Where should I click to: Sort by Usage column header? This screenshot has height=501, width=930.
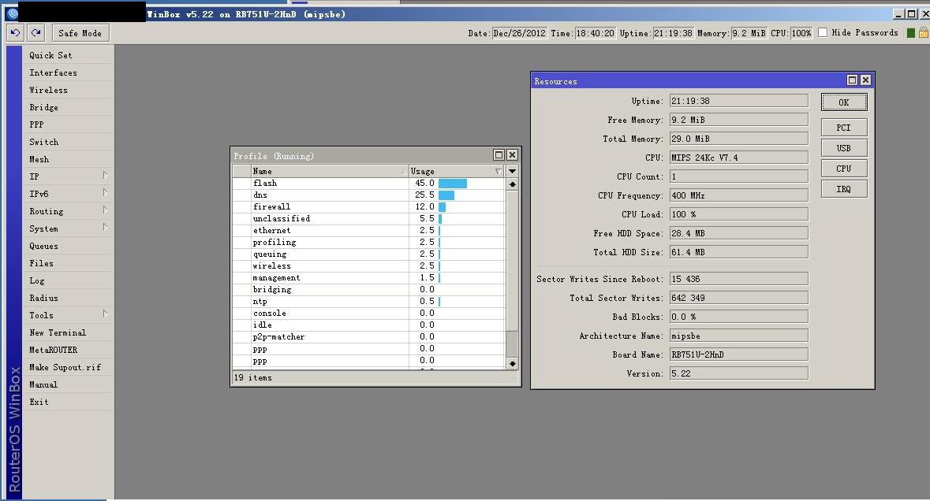pyautogui.click(x=457, y=171)
